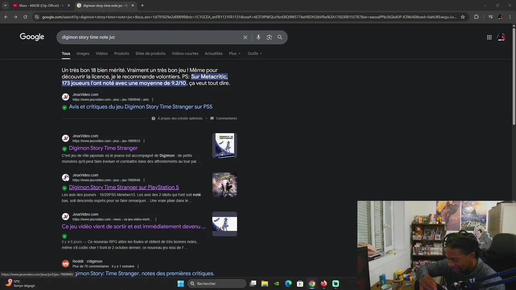The height and width of the screenshot is (290, 516).
Task: Start a voice search with the microphone
Action: pos(258,37)
